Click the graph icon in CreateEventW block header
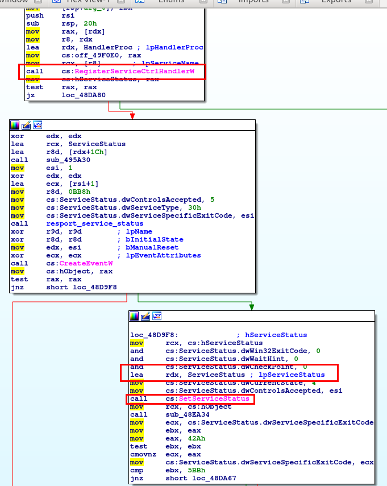 [x=38, y=124]
